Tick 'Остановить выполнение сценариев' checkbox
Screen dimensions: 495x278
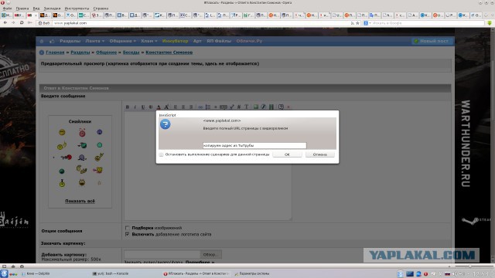162,154
